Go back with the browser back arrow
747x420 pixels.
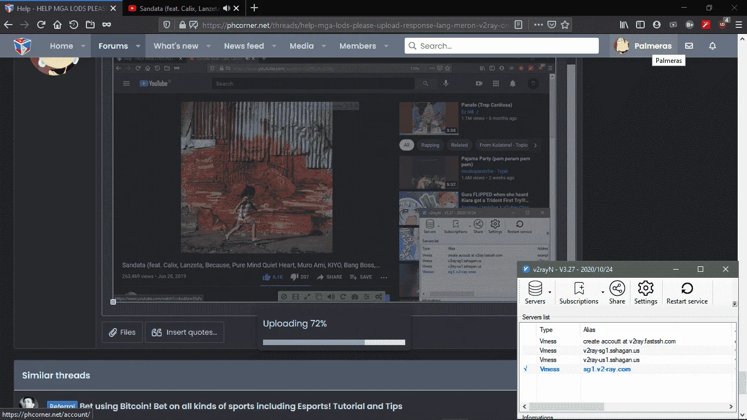click(8, 25)
